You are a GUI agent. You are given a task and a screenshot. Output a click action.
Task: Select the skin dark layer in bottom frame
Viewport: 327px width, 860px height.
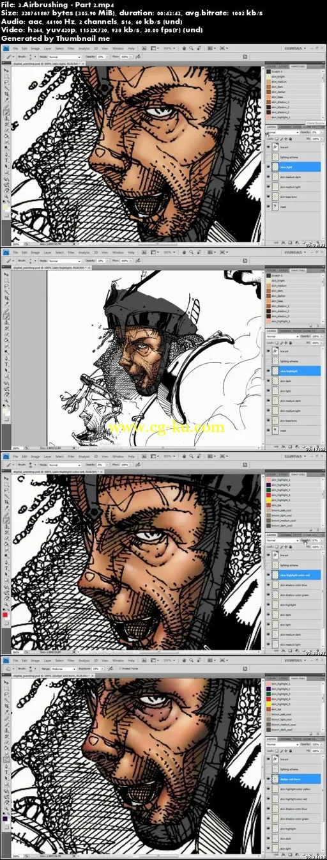(294, 838)
